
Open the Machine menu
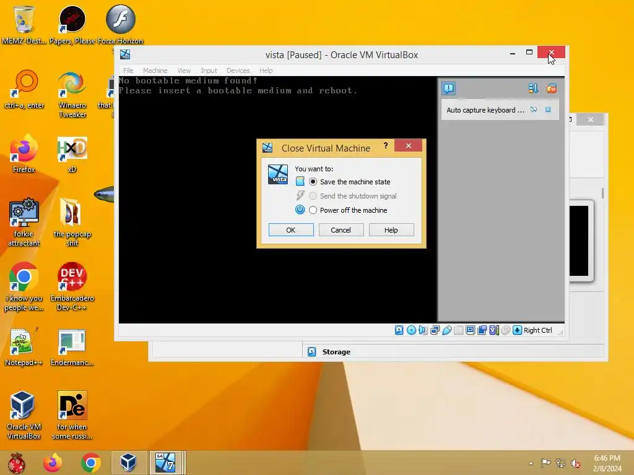tap(155, 71)
